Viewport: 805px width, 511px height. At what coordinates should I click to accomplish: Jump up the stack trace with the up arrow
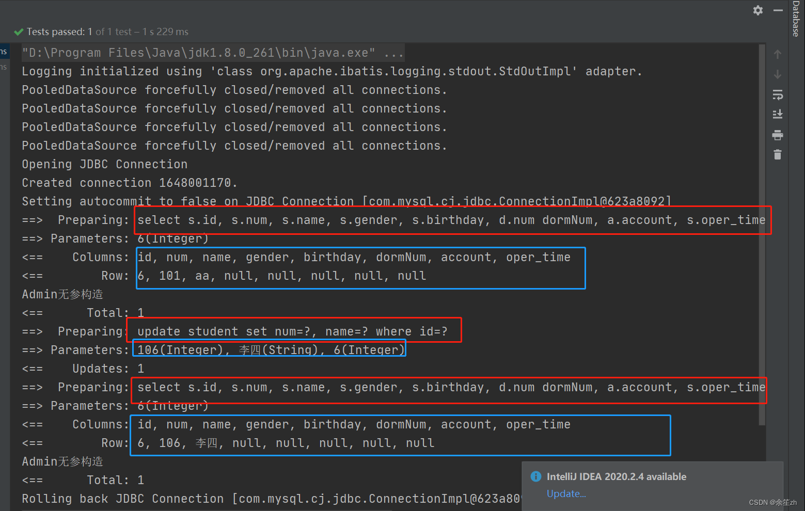[778, 54]
